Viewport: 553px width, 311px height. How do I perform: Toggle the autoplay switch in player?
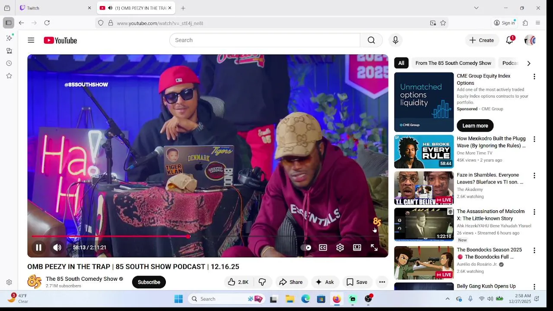click(x=306, y=248)
